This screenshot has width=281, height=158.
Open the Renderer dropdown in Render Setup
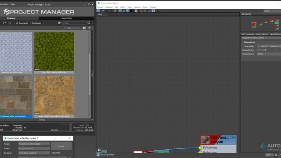(x=34, y=153)
